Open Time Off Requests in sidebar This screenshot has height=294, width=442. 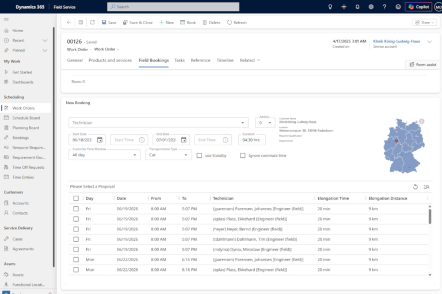pyautogui.click(x=28, y=167)
